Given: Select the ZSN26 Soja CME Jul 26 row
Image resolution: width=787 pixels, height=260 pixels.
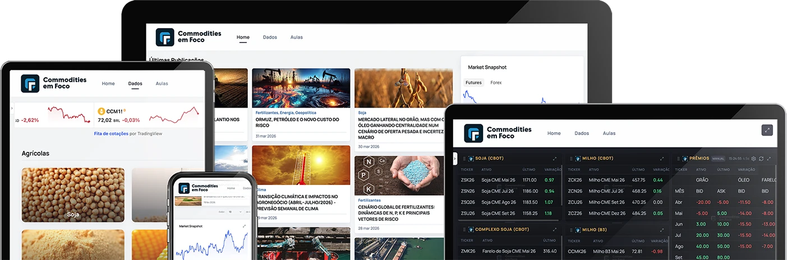Looking at the screenshot, I should pyautogui.click(x=509, y=191).
